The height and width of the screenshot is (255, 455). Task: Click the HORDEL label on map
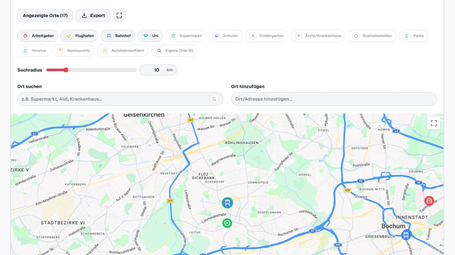point(305,175)
